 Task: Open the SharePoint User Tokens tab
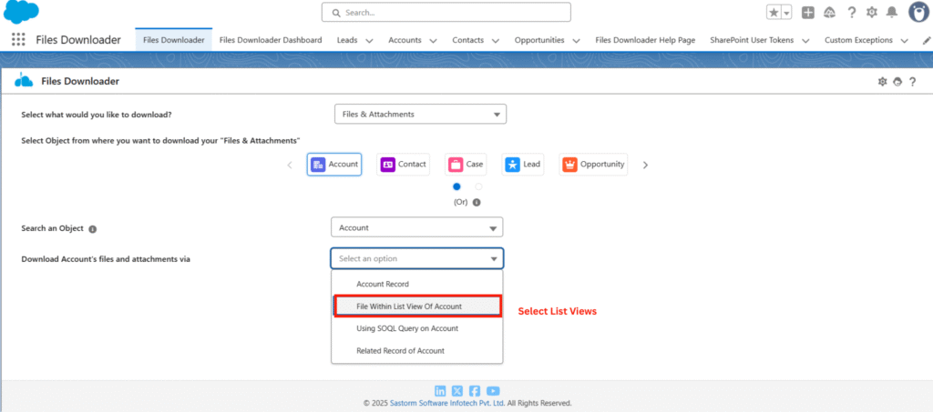(x=752, y=40)
